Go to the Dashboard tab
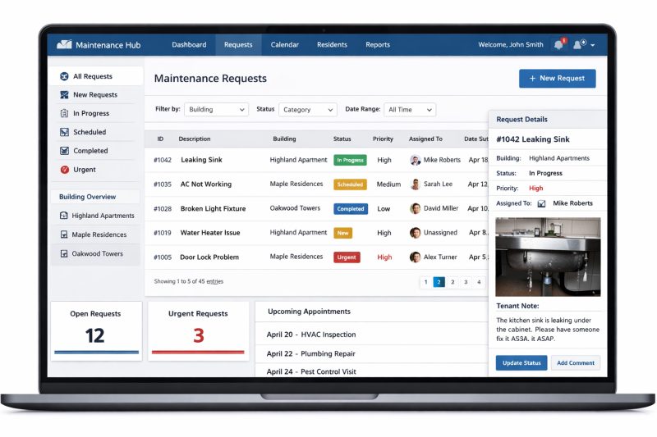Viewport: 657px width, 437px height. tap(189, 45)
